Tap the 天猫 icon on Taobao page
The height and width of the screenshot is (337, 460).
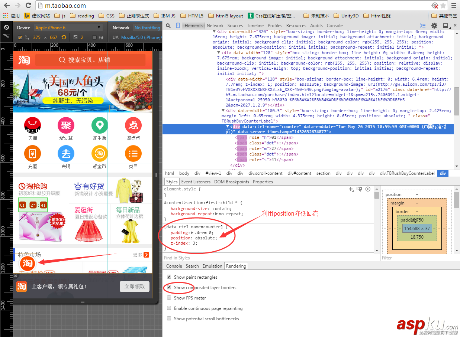click(32, 125)
